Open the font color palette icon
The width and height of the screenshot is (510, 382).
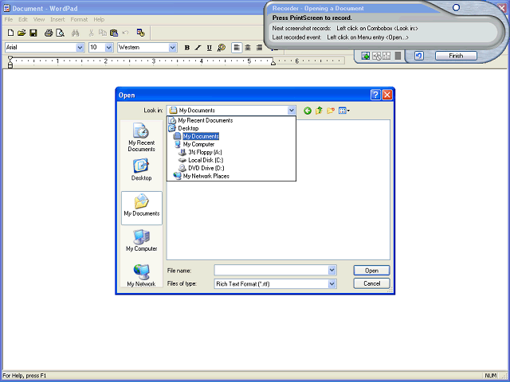tap(222, 48)
